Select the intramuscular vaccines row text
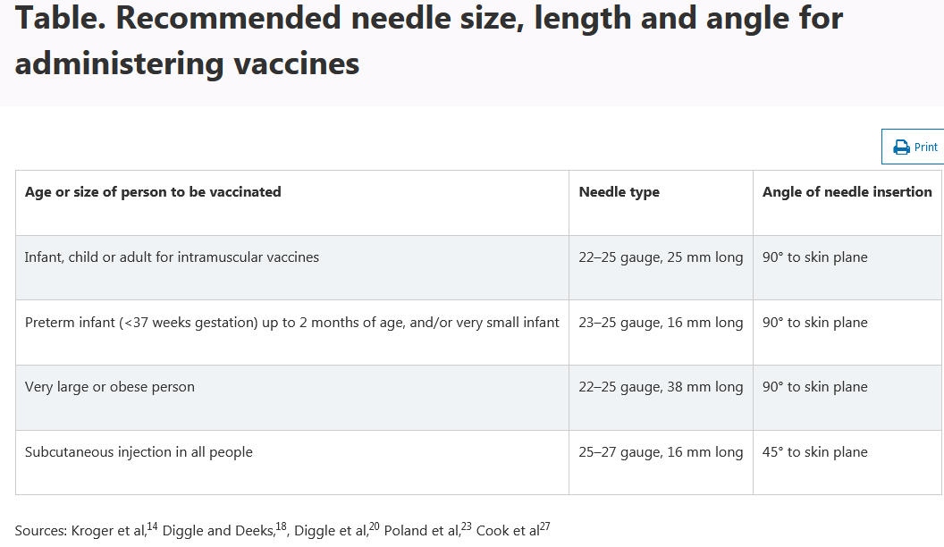944x547 pixels. pyautogui.click(x=172, y=257)
